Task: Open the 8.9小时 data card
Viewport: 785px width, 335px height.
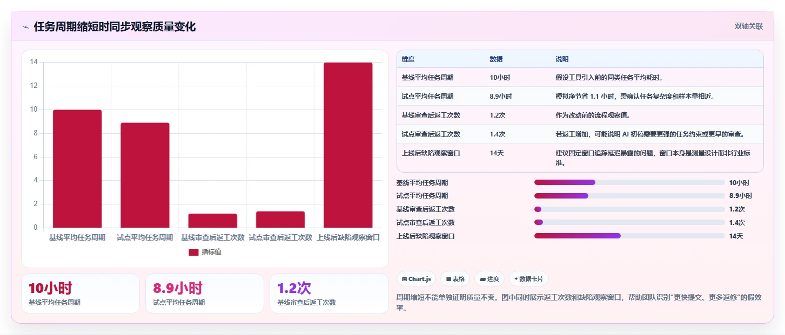Action: (205, 293)
